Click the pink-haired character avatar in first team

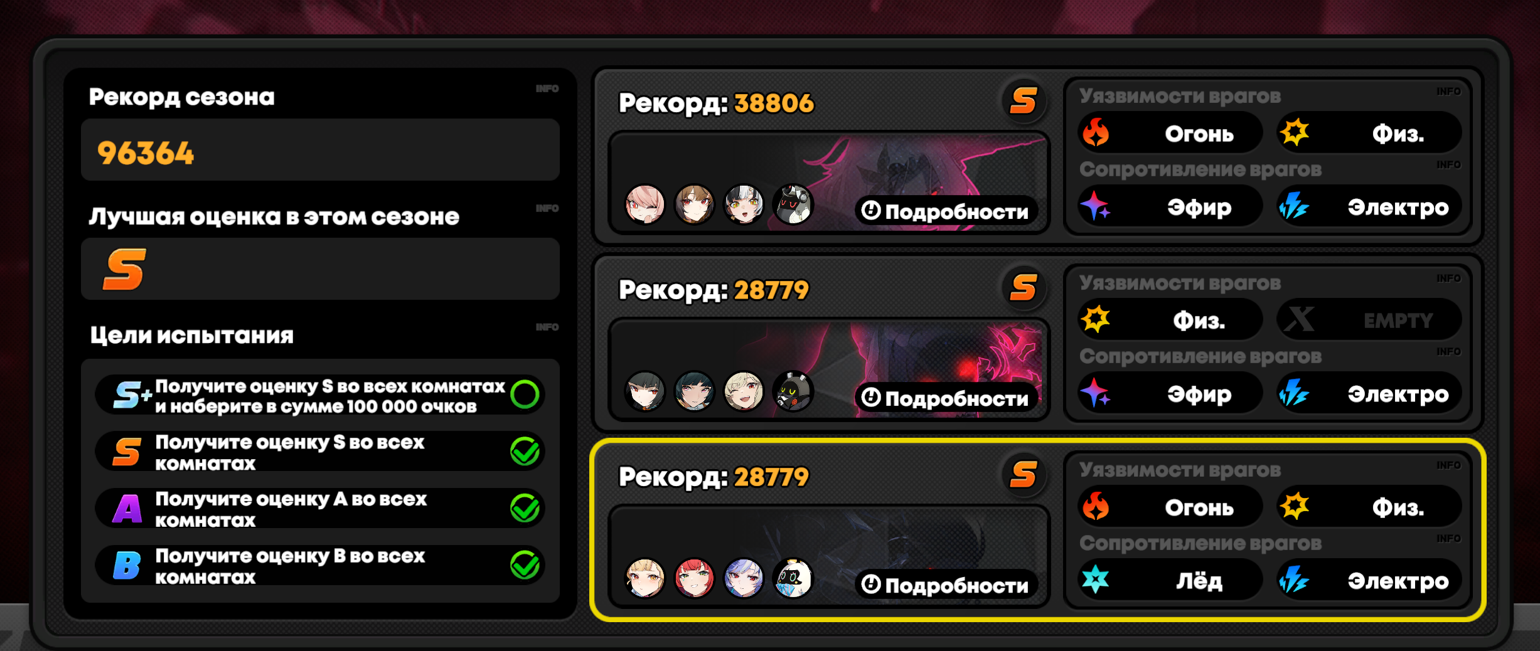644,204
